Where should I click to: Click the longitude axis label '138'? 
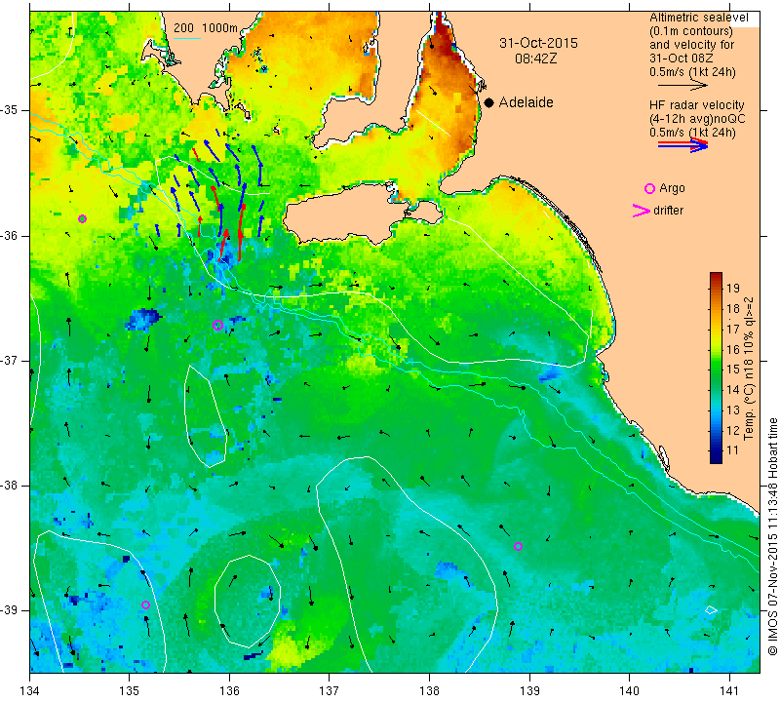[429, 690]
